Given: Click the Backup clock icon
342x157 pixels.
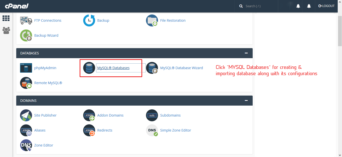Looking at the screenshot, I should (x=89, y=20).
